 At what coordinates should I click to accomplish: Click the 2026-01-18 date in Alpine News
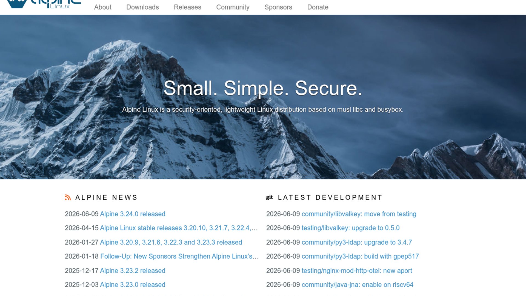click(82, 256)
